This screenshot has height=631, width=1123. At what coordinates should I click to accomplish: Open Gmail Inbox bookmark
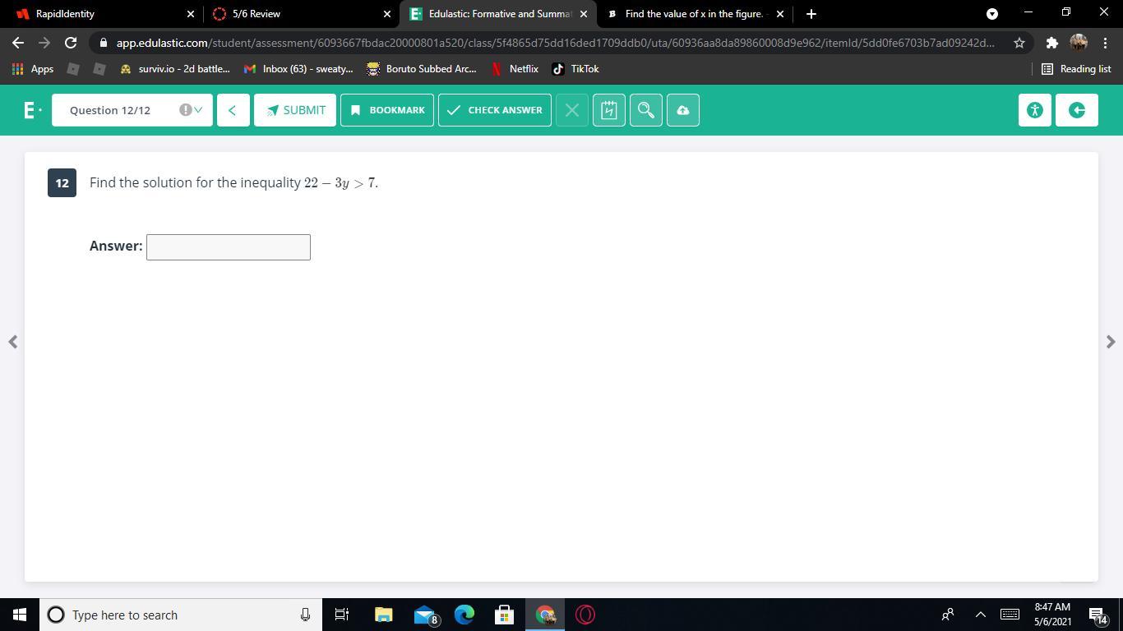[x=299, y=69]
